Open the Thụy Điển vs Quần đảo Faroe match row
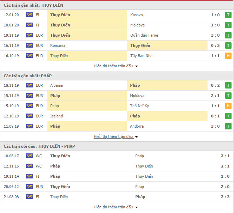The width and height of the screenshot is (234, 213). 117,35
